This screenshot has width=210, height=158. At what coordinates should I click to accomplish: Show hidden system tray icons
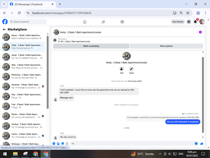pos(160,154)
